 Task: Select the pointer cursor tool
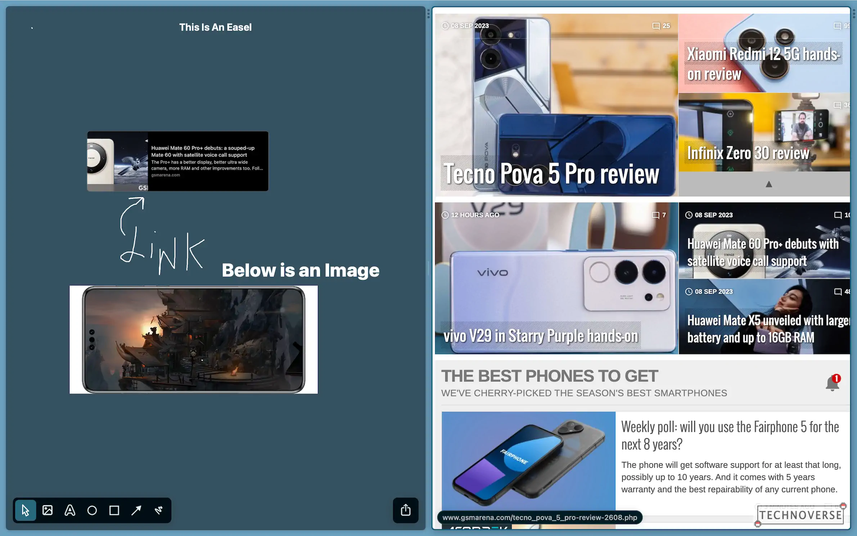[x=25, y=510]
